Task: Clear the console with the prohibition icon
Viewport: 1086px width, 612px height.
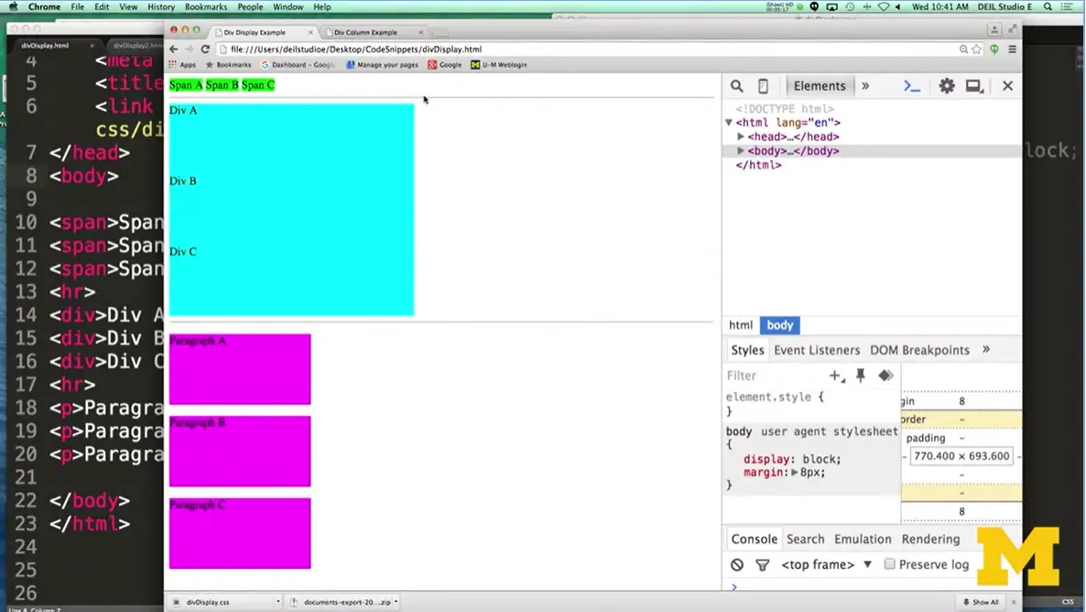Action: (737, 564)
